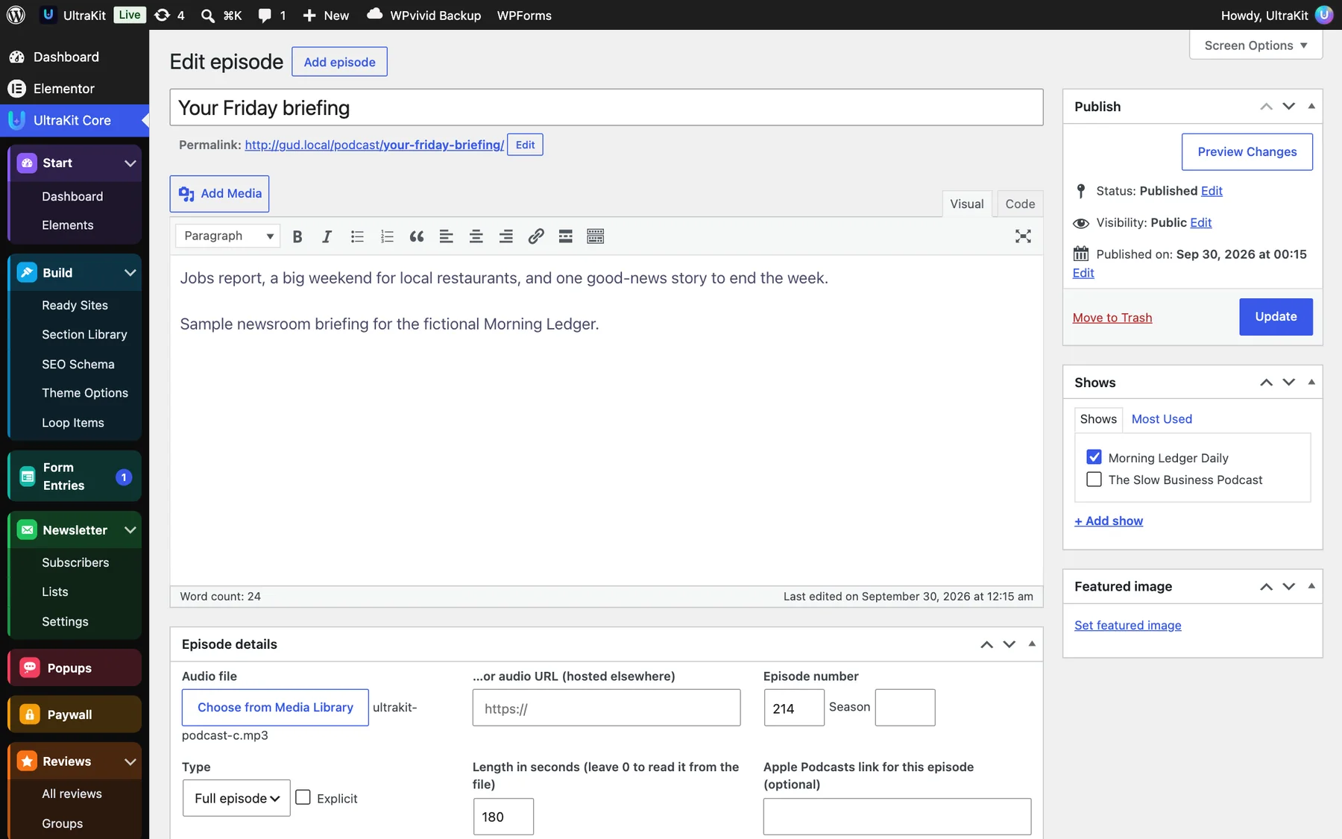Screen dimensions: 1342x839
Task: Click Set featured image link
Action: point(1128,626)
